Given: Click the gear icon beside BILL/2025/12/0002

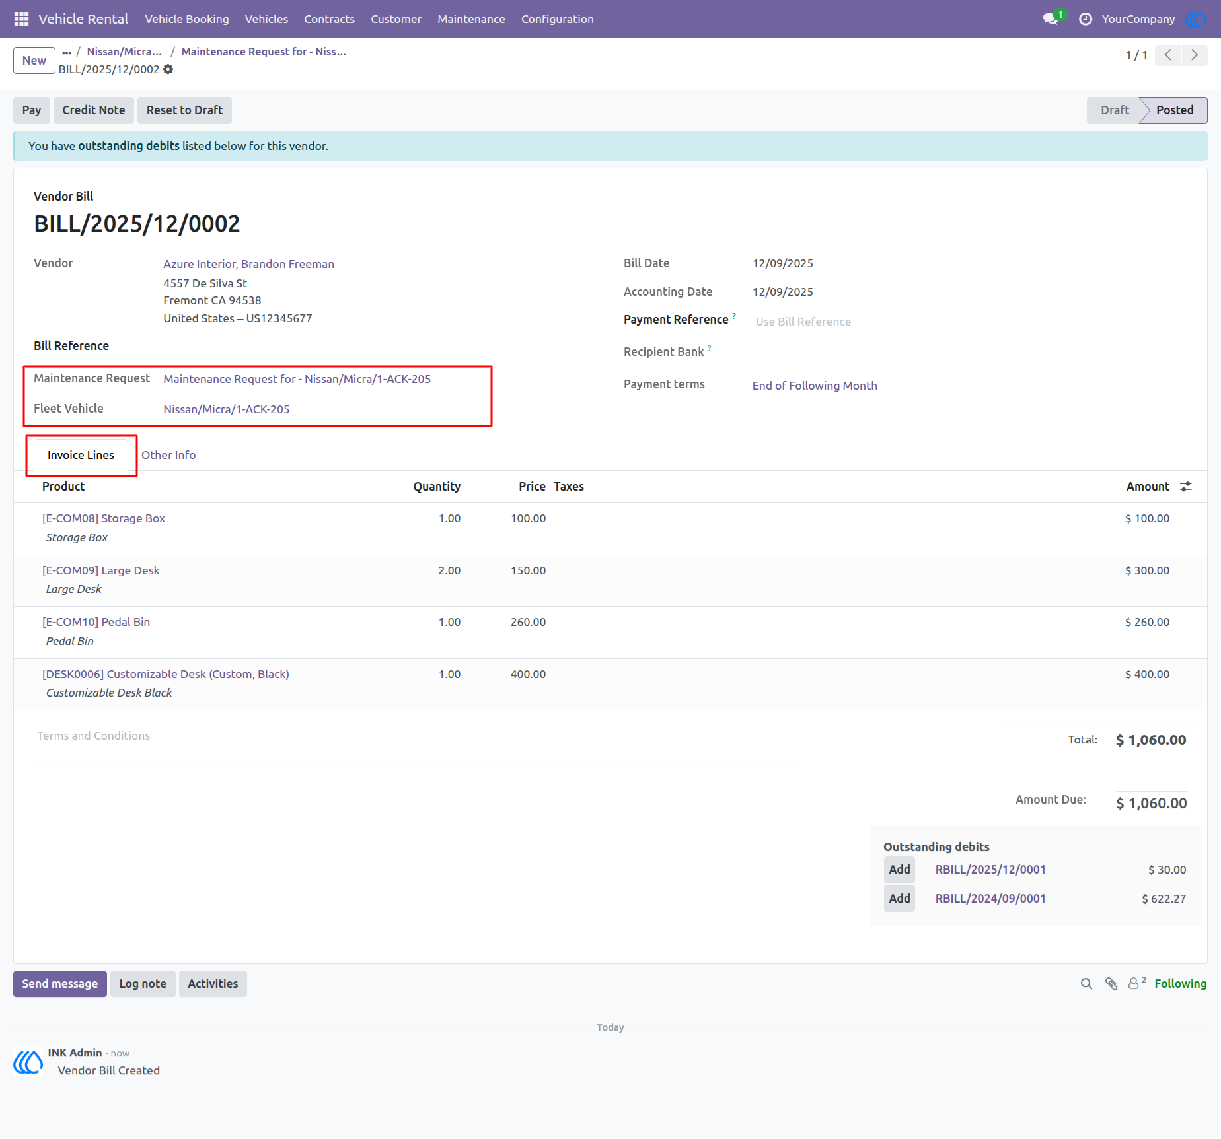Looking at the screenshot, I should click(x=168, y=69).
